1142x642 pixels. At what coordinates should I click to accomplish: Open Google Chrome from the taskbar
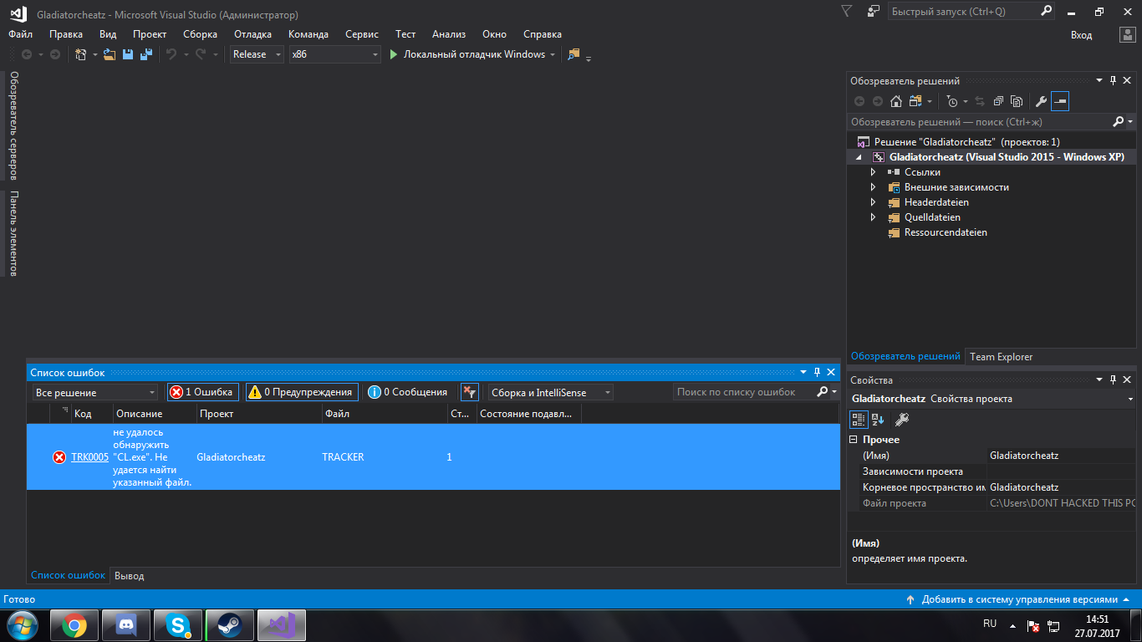pos(75,625)
